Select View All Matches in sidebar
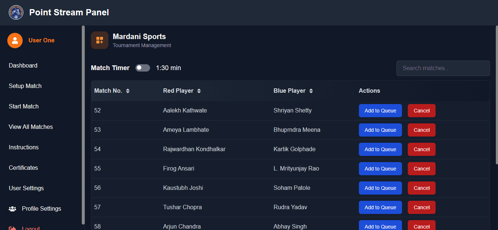The height and width of the screenshot is (230, 498). click(31, 127)
